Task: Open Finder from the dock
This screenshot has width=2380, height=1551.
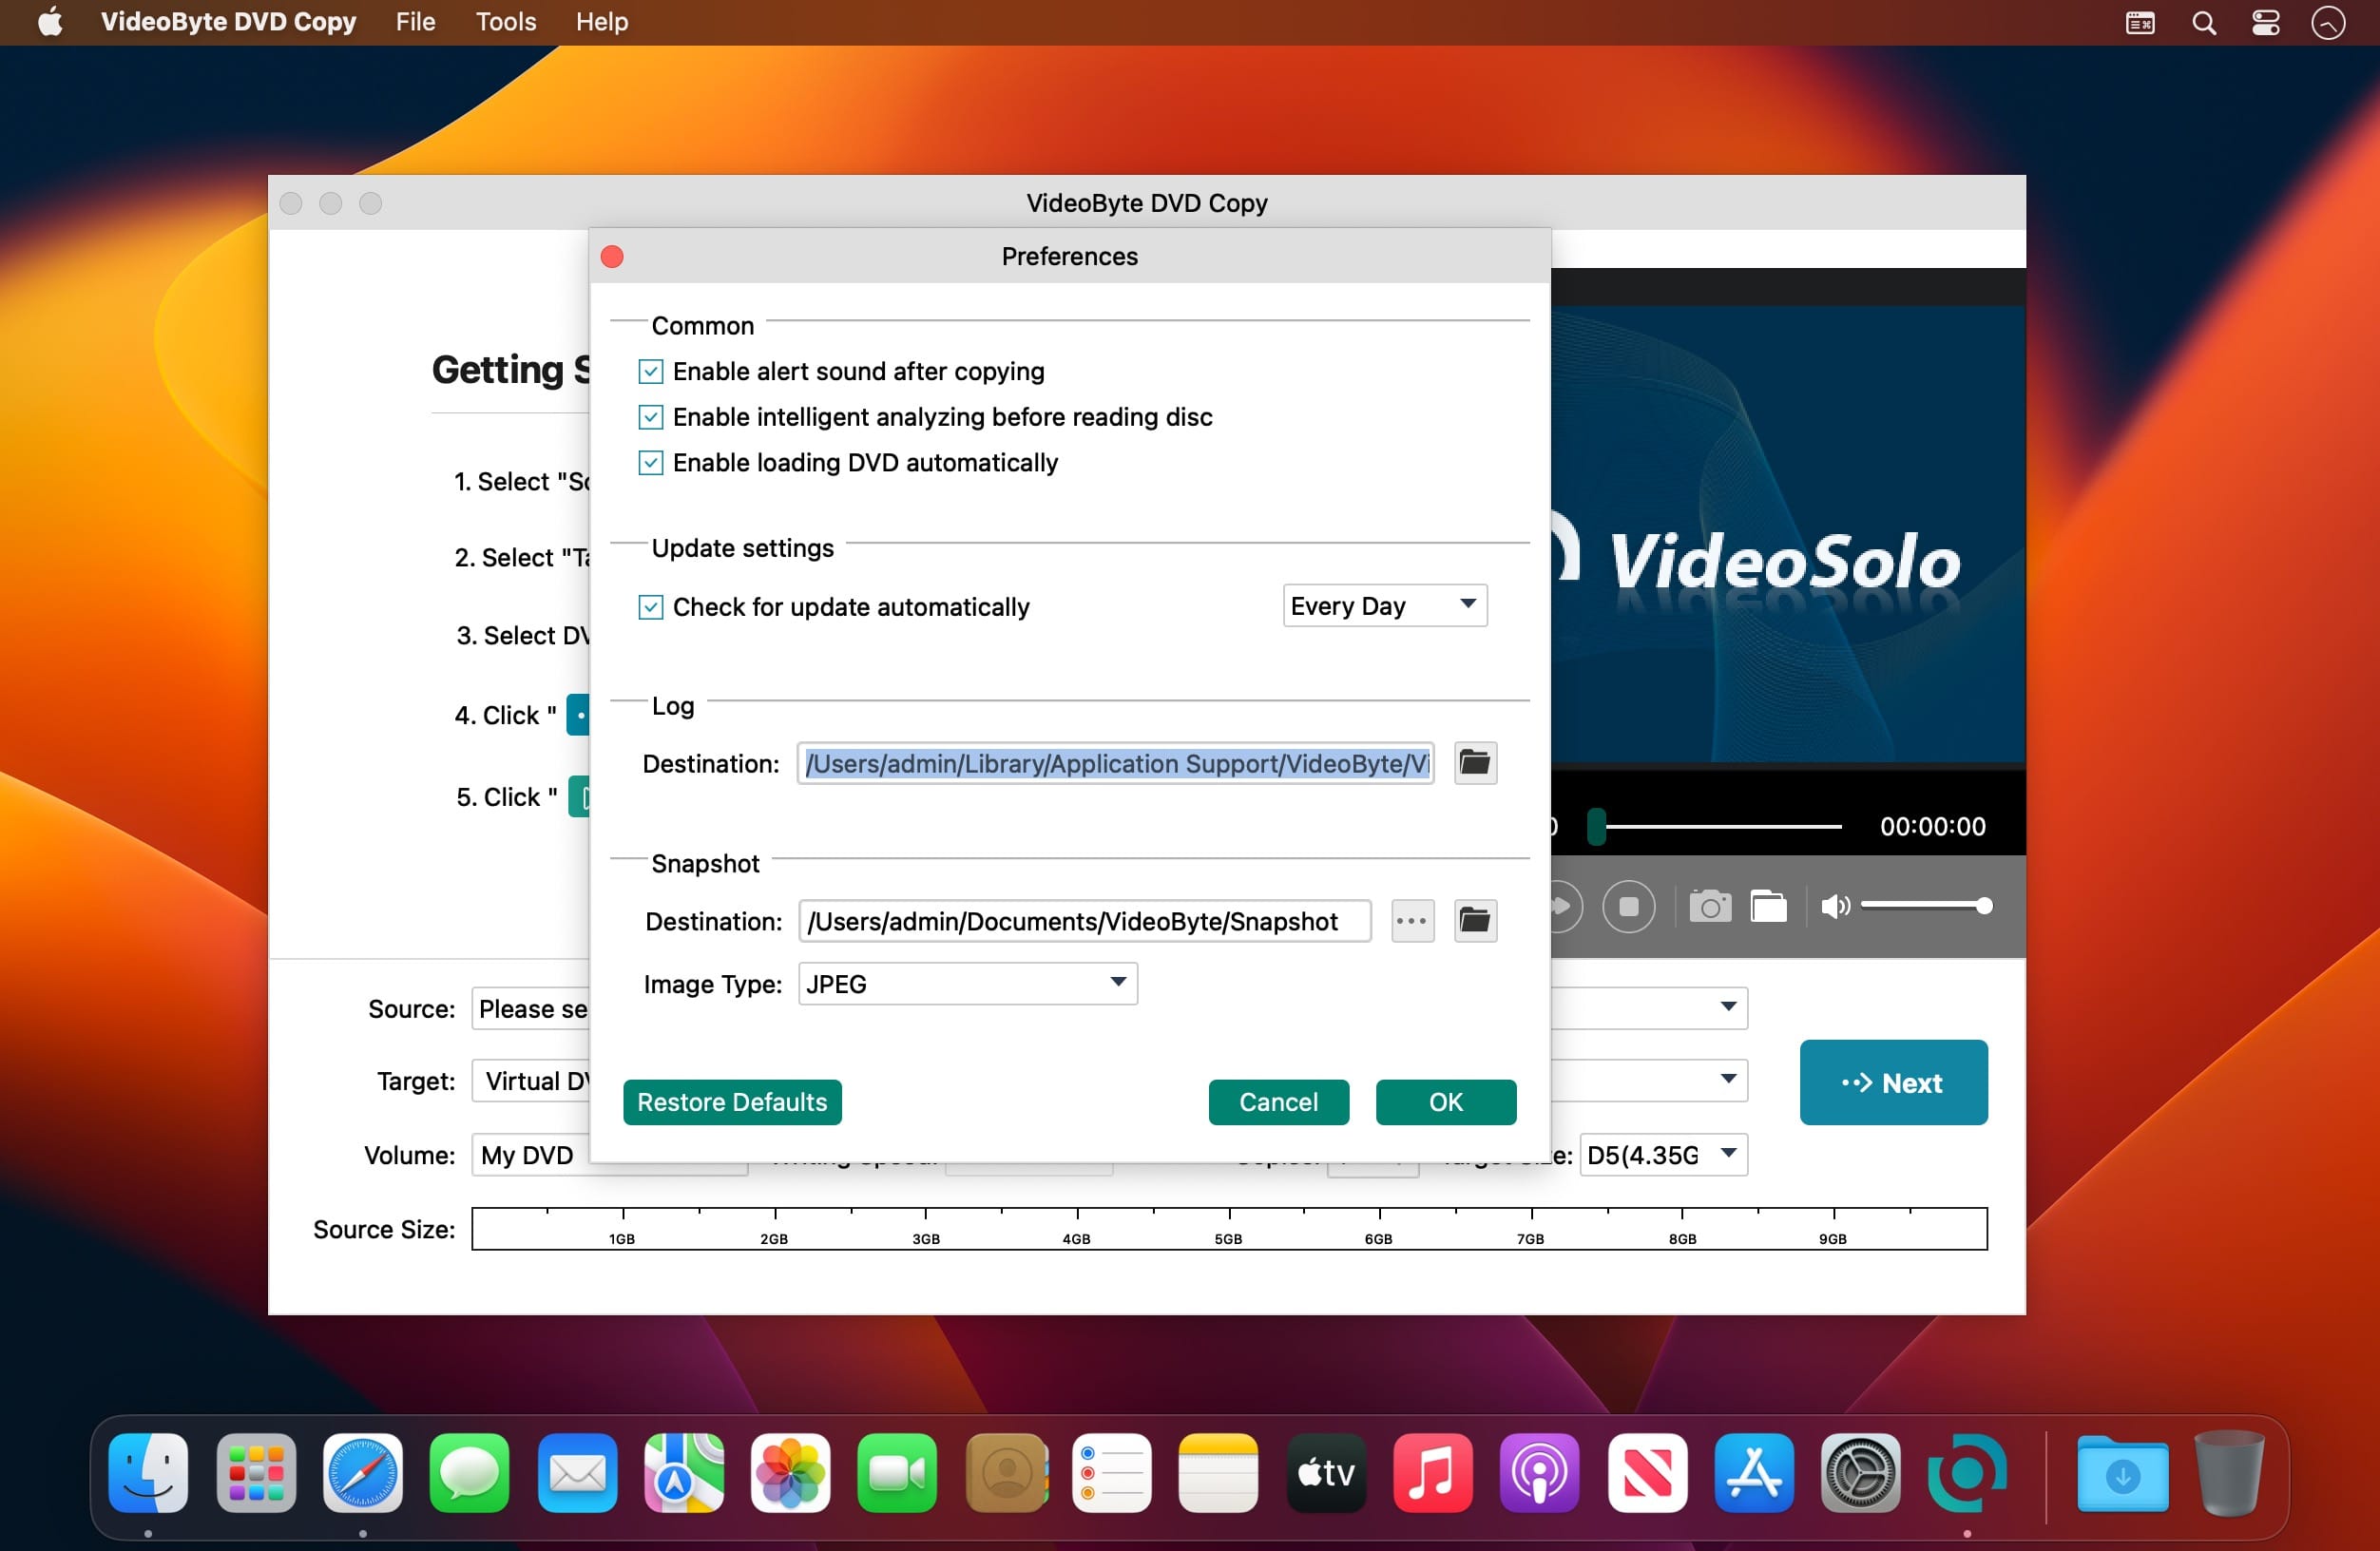Action: coord(148,1472)
